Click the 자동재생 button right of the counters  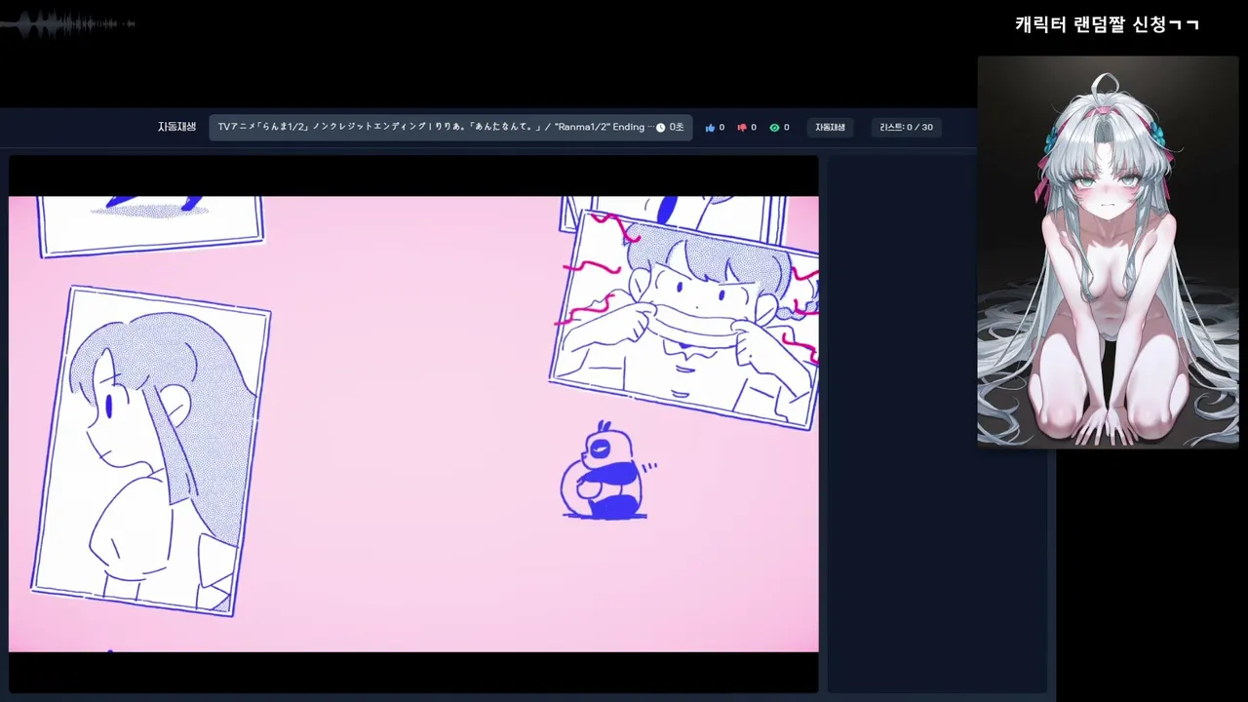coord(831,128)
